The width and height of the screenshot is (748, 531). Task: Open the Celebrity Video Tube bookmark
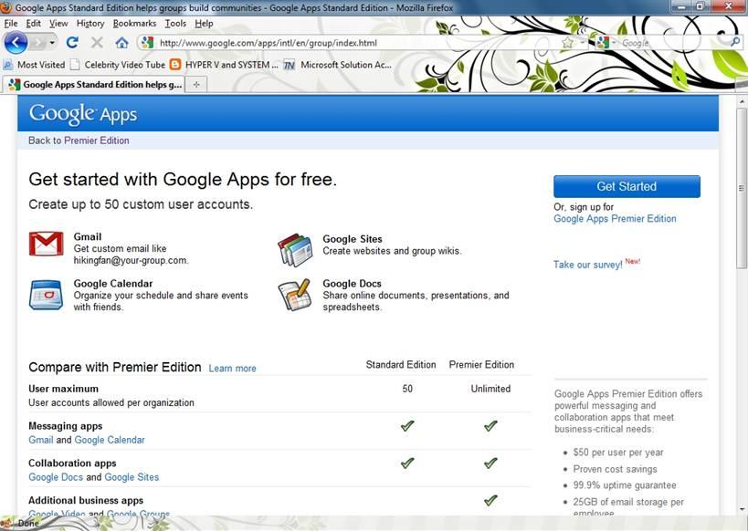pyautogui.click(x=118, y=65)
